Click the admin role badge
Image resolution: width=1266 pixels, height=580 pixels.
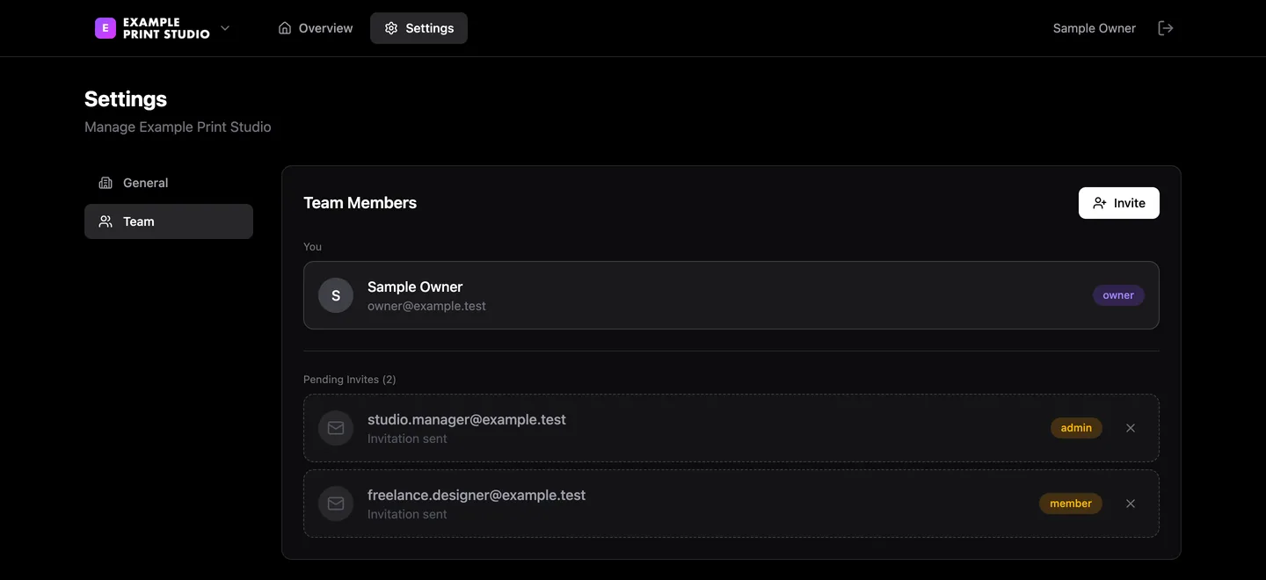click(1076, 428)
